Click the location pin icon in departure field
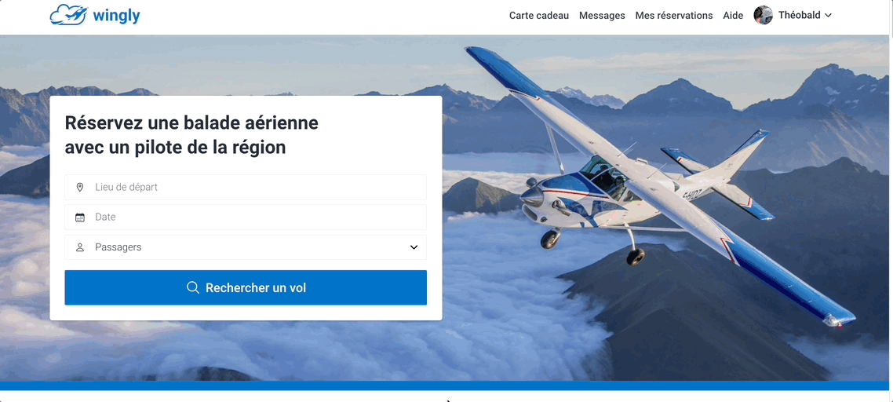The width and height of the screenshot is (893, 402). (x=80, y=187)
